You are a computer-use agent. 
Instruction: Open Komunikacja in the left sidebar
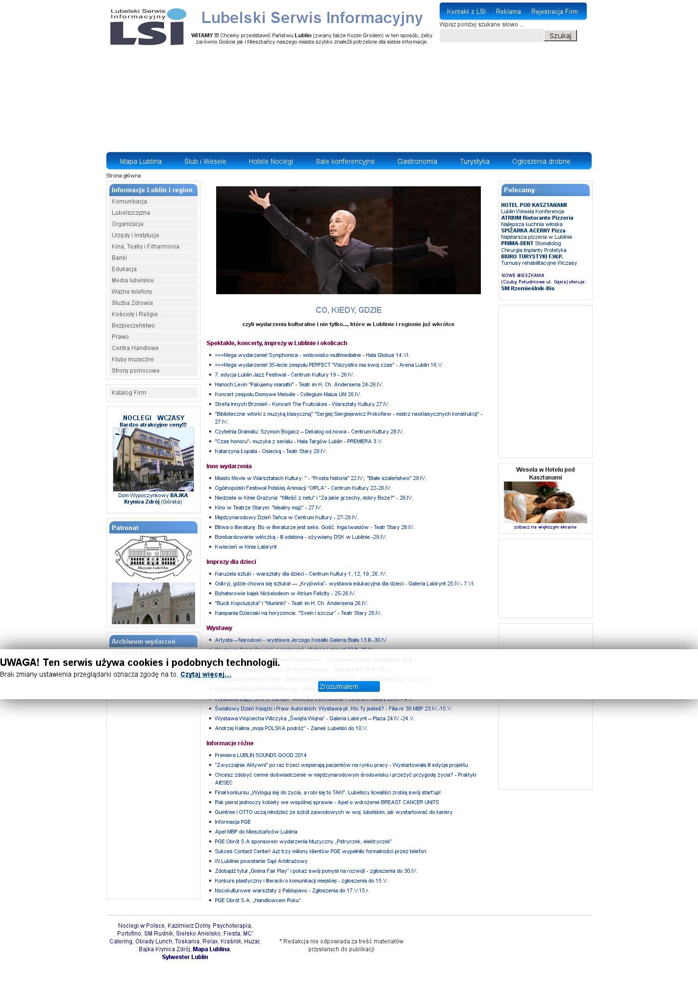pos(129,202)
